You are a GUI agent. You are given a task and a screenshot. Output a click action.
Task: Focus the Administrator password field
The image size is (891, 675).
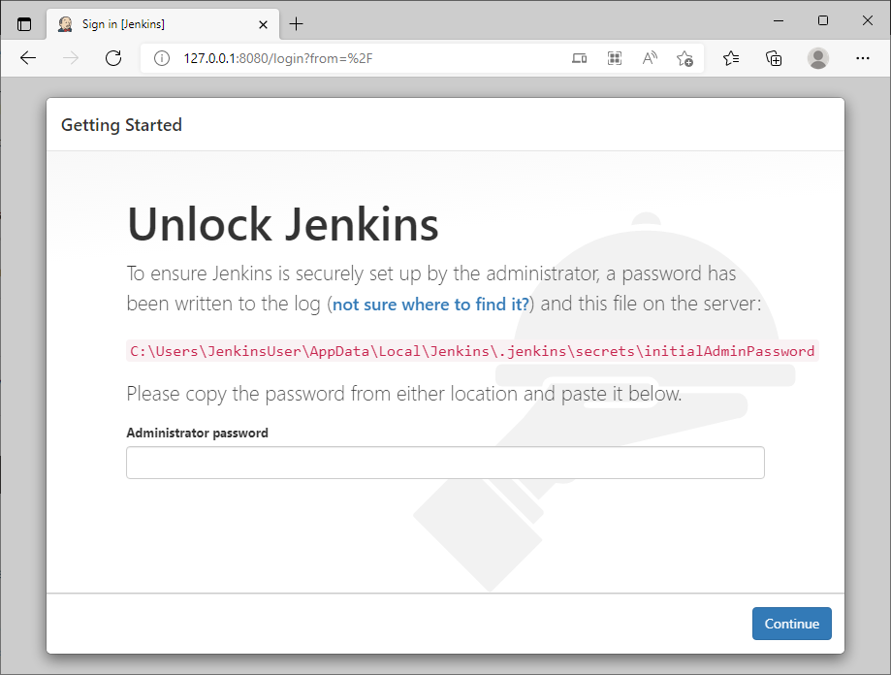[445, 463]
